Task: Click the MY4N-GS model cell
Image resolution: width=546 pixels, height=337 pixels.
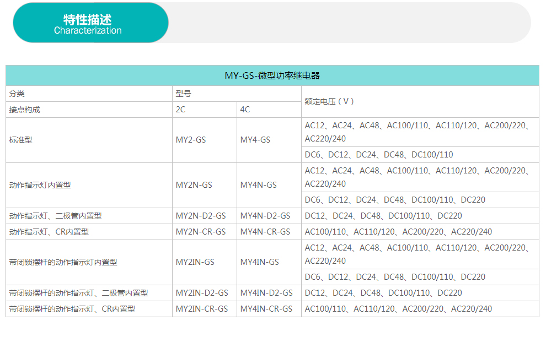Action: pos(258,185)
